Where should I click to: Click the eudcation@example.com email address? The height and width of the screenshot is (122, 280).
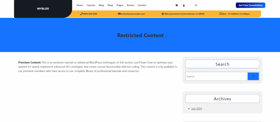(x=133, y=14)
